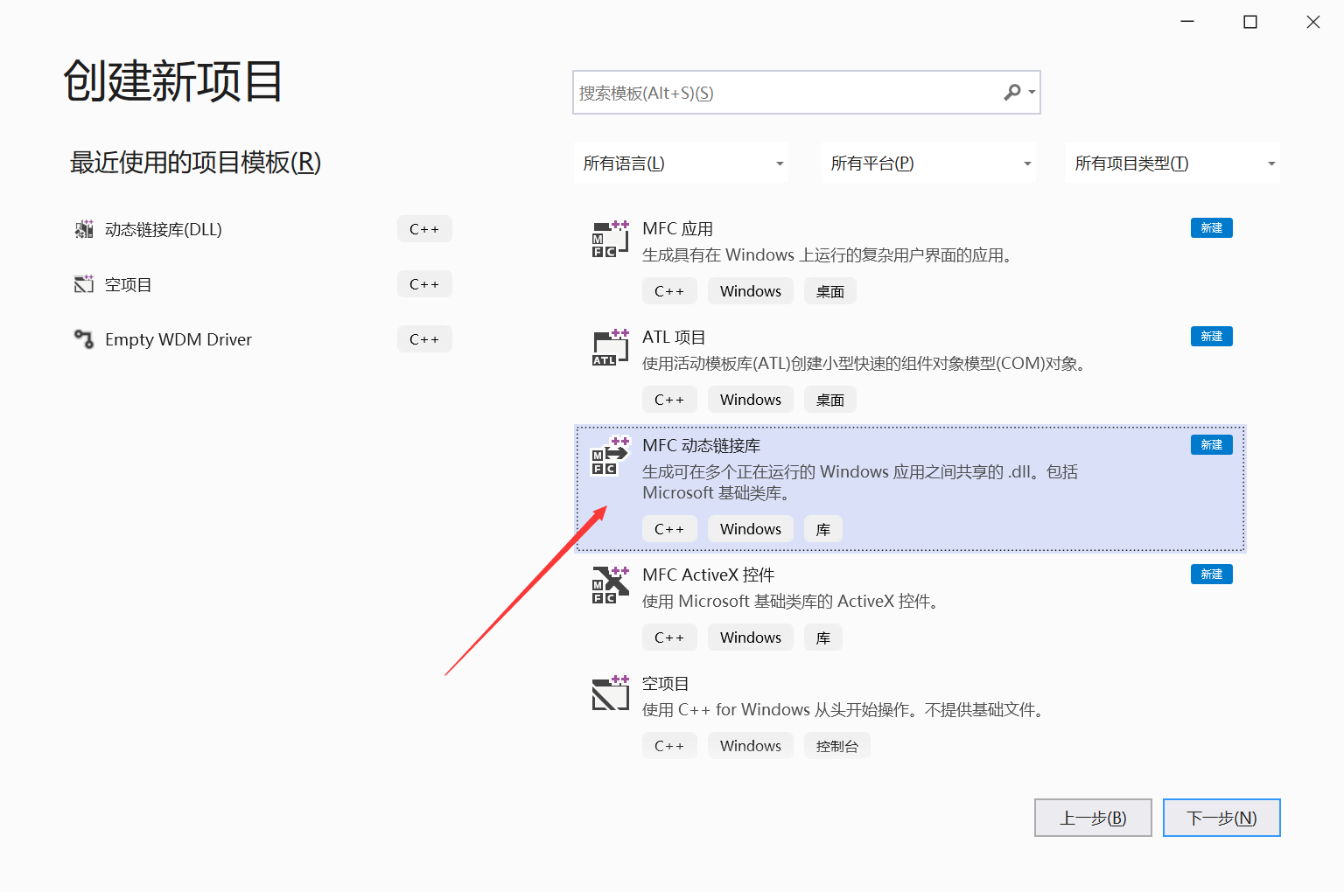Select the MFC 应用 template title
This screenshot has height=892, width=1344.
(x=677, y=229)
